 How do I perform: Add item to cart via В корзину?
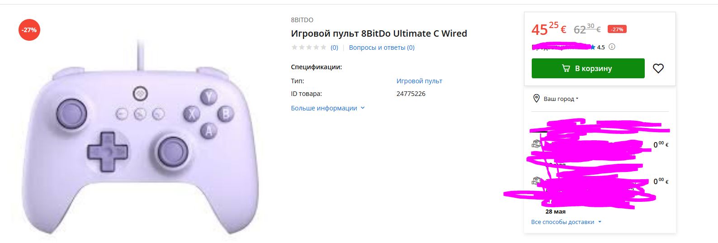pos(588,68)
